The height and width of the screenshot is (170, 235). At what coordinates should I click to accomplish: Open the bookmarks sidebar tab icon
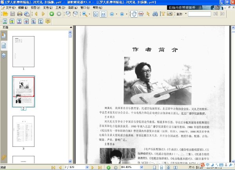coord(4,35)
